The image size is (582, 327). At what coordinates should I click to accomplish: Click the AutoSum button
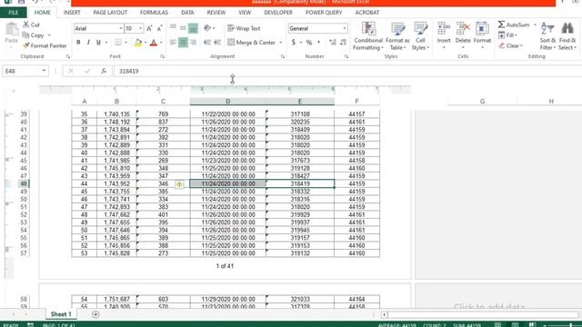[514, 25]
